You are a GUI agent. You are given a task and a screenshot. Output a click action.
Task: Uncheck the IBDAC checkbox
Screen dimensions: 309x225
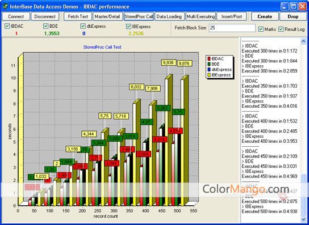point(7,26)
